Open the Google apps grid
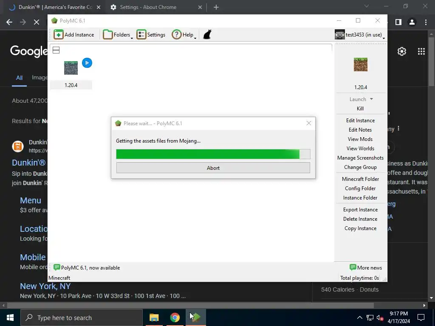Viewport: 435px width, 326px height. click(421, 51)
